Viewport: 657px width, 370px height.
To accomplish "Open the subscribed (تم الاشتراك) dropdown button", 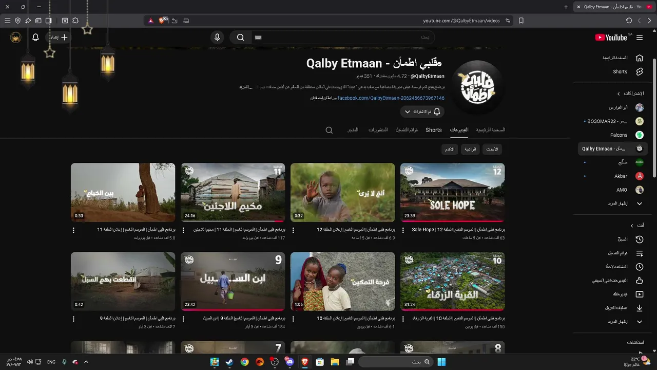I will pos(422,112).
